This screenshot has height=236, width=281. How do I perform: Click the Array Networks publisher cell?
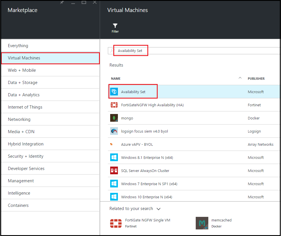261,144
